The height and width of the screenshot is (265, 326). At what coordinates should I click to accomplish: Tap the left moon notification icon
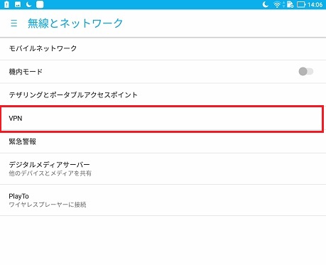[x=28, y=4]
